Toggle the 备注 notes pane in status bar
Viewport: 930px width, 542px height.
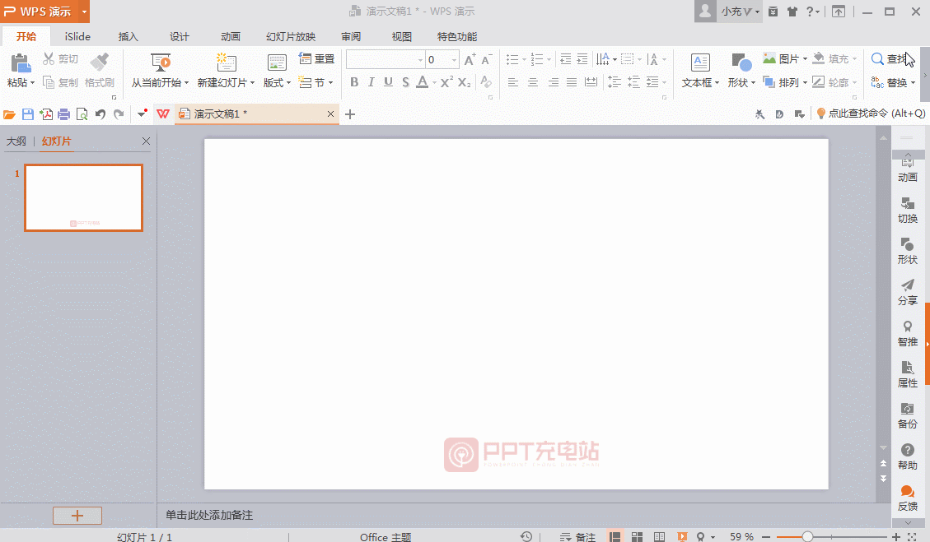(x=577, y=536)
